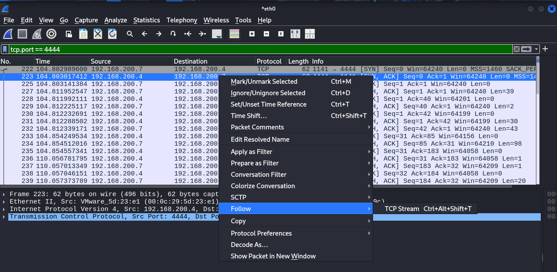Sort packets by Length column header
This screenshot has width=557, height=272.
(298, 61)
